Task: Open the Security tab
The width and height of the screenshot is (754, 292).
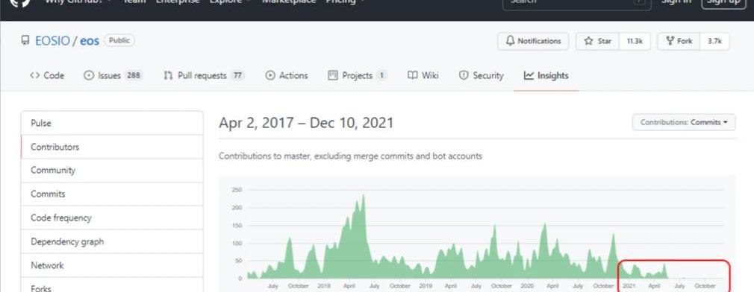Action: coord(481,75)
